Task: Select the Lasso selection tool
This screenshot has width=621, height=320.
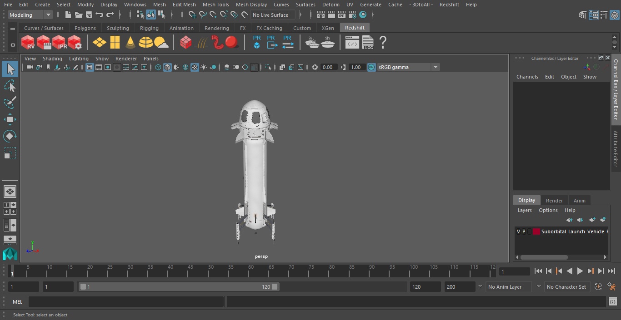Action: pos(10,86)
